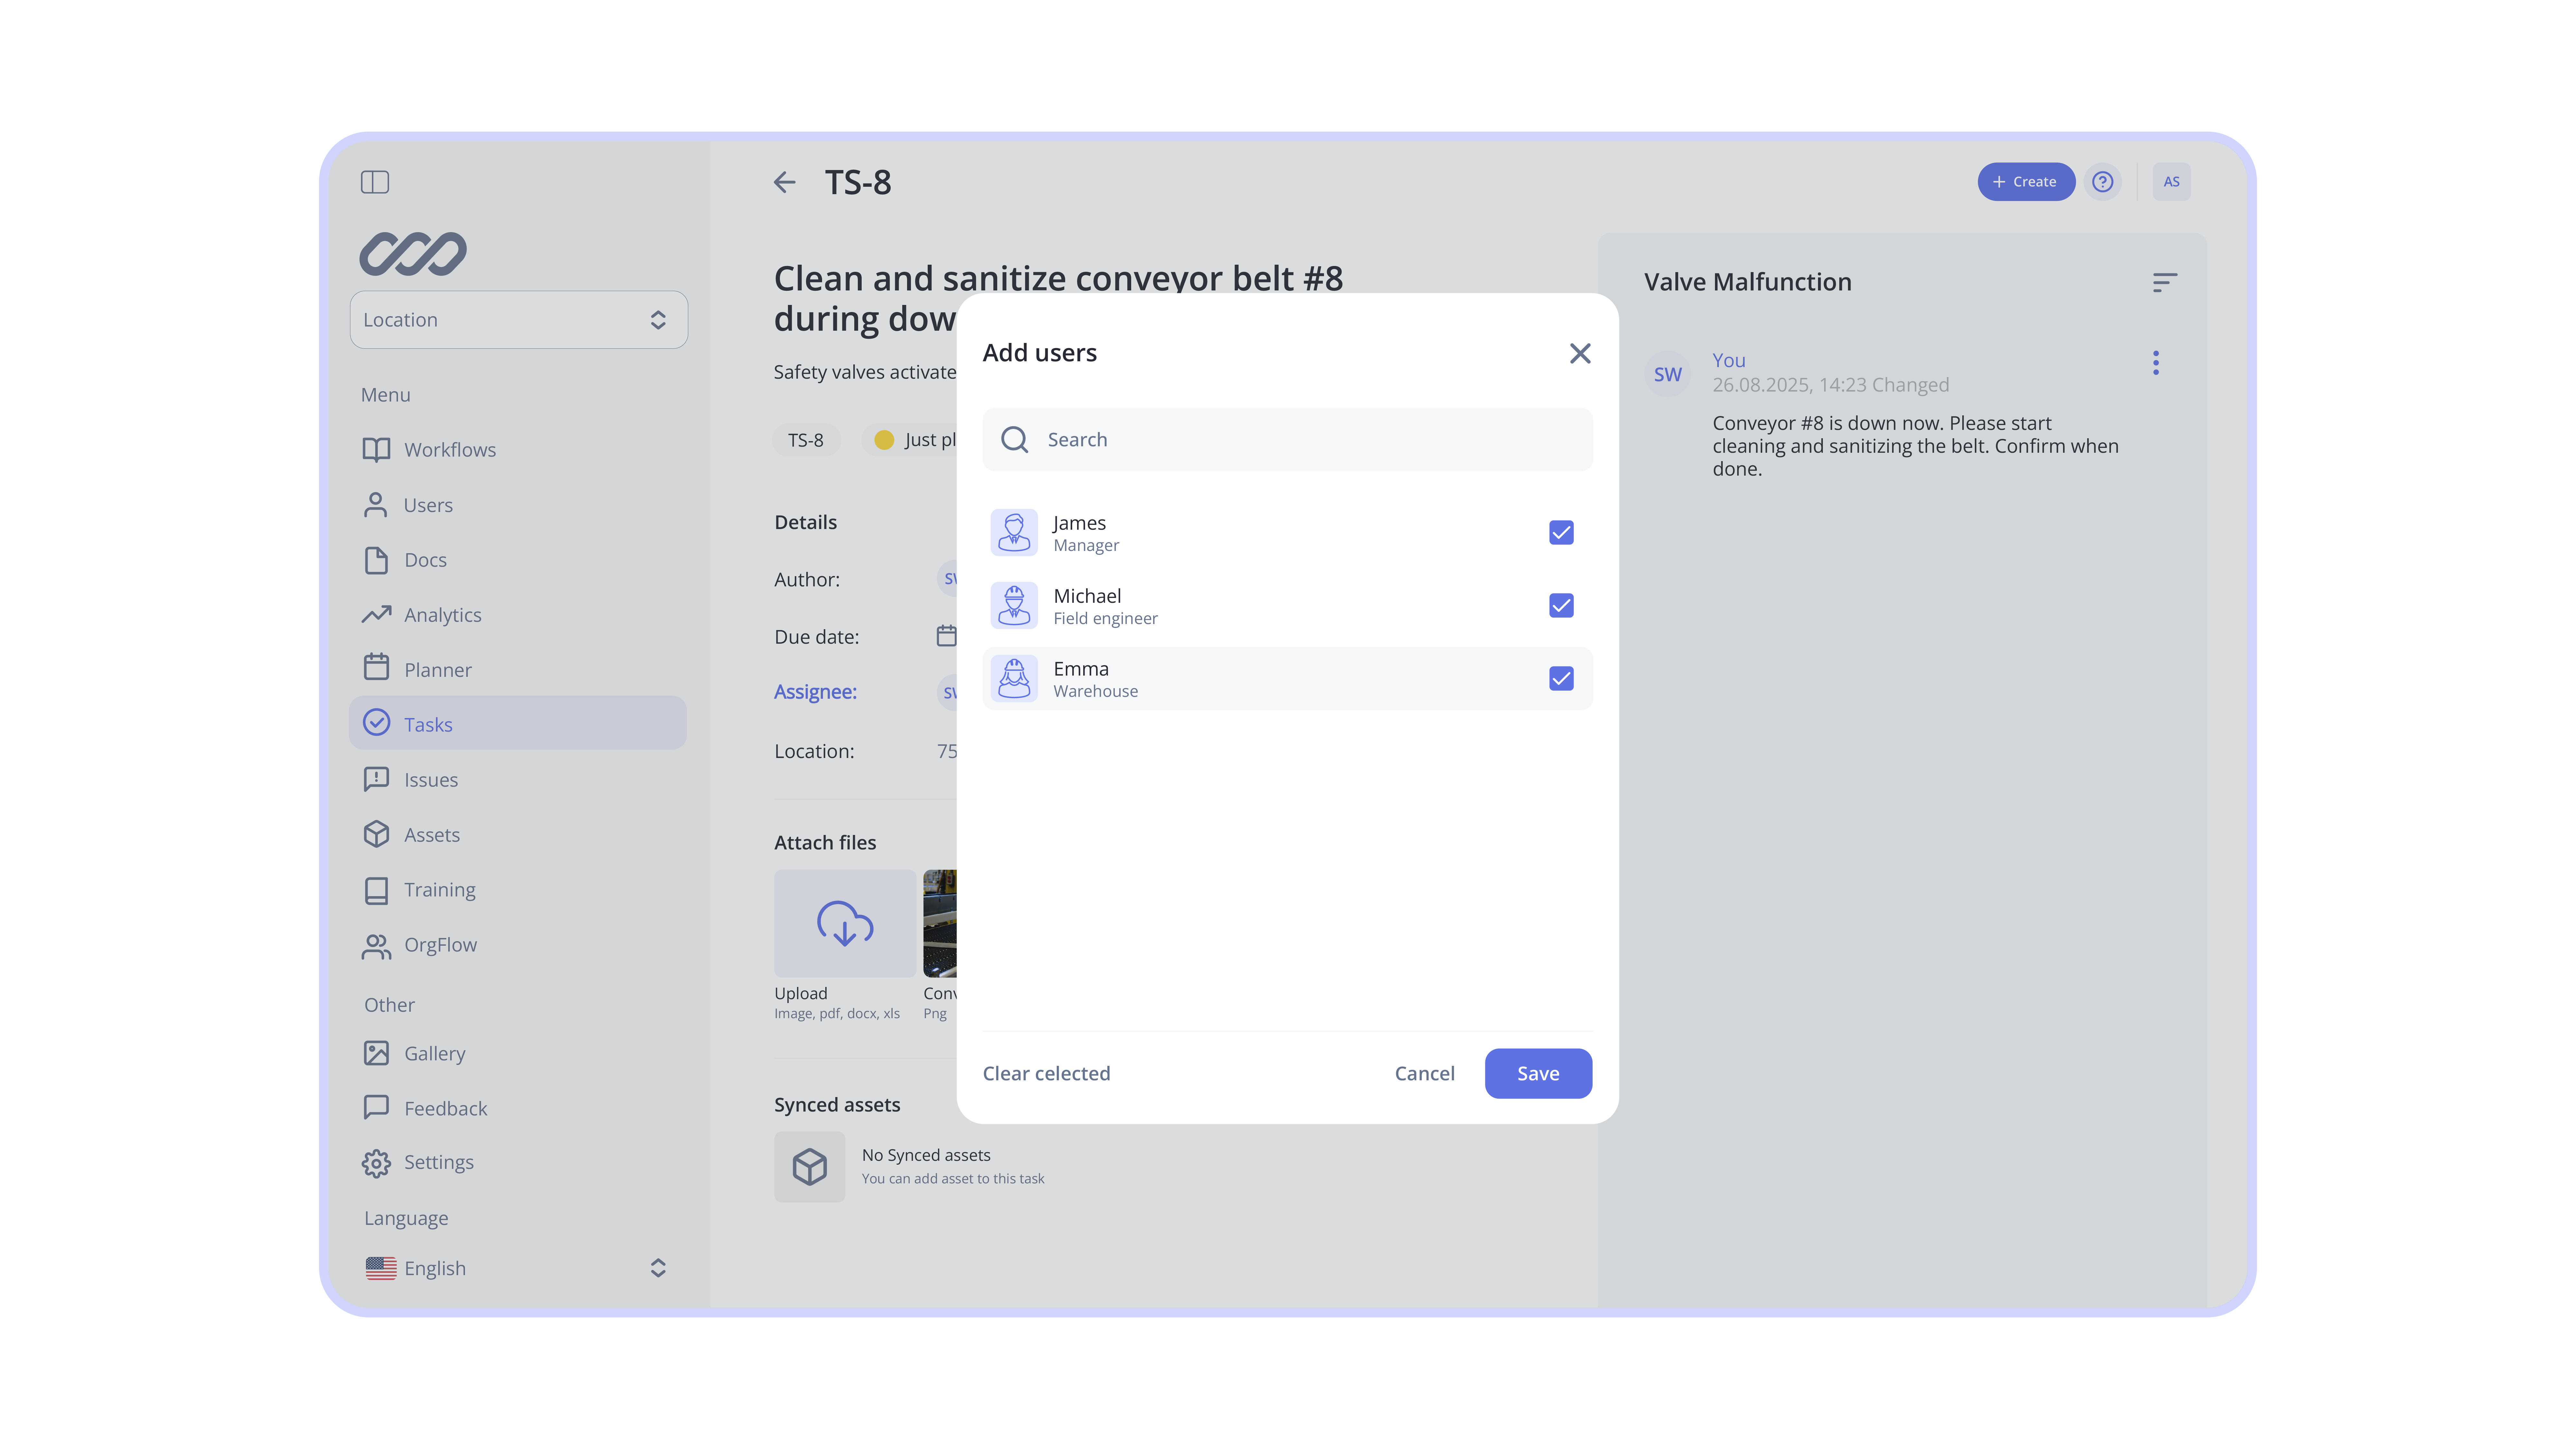Click the US flag icon beside English
The width and height of the screenshot is (2576, 1449).
click(381, 1268)
